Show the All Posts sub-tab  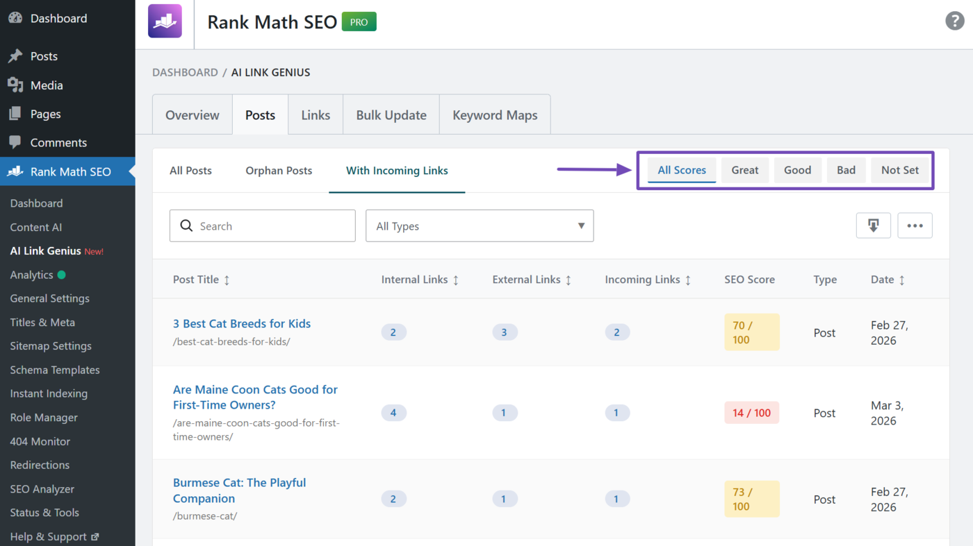(x=190, y=171)
